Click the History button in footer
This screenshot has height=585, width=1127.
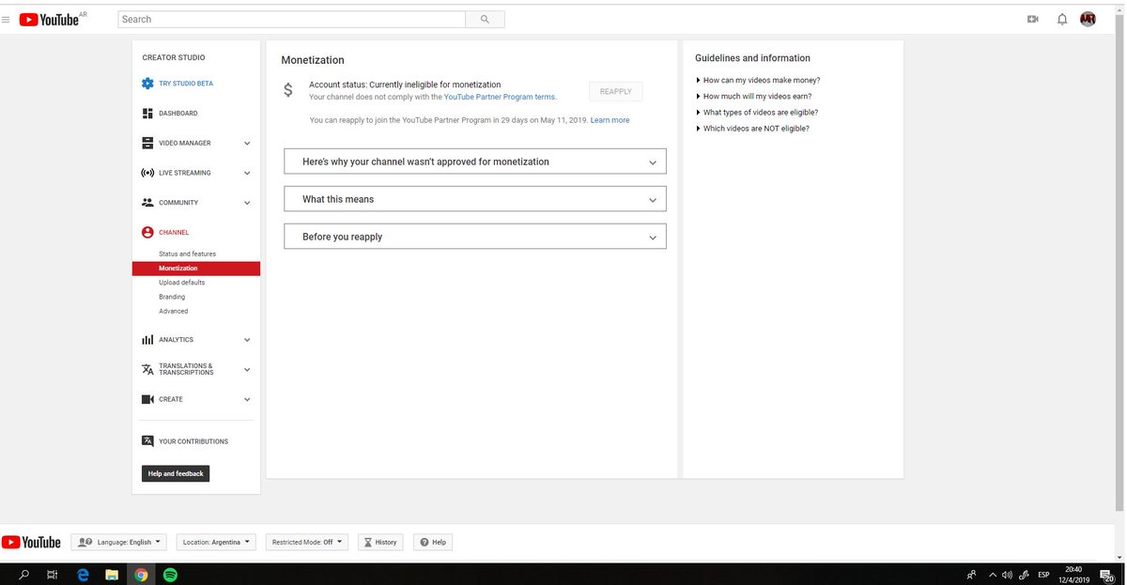click(381, 542)
